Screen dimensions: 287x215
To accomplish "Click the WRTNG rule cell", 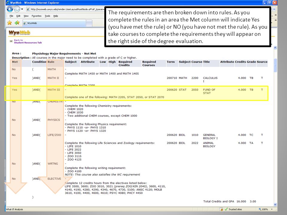I will [x=53, y=164].
